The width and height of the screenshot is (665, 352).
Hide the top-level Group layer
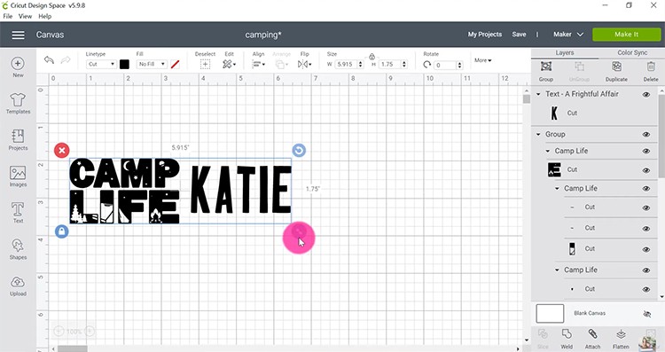tap(646, 135)
